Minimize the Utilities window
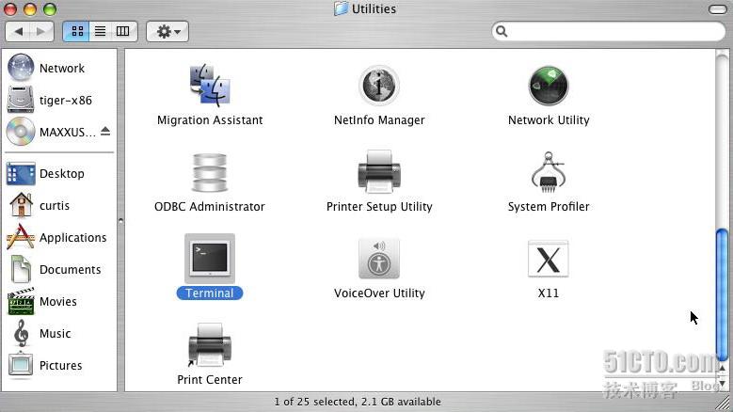Screen dimensions: 733x412 coord(30,8)
